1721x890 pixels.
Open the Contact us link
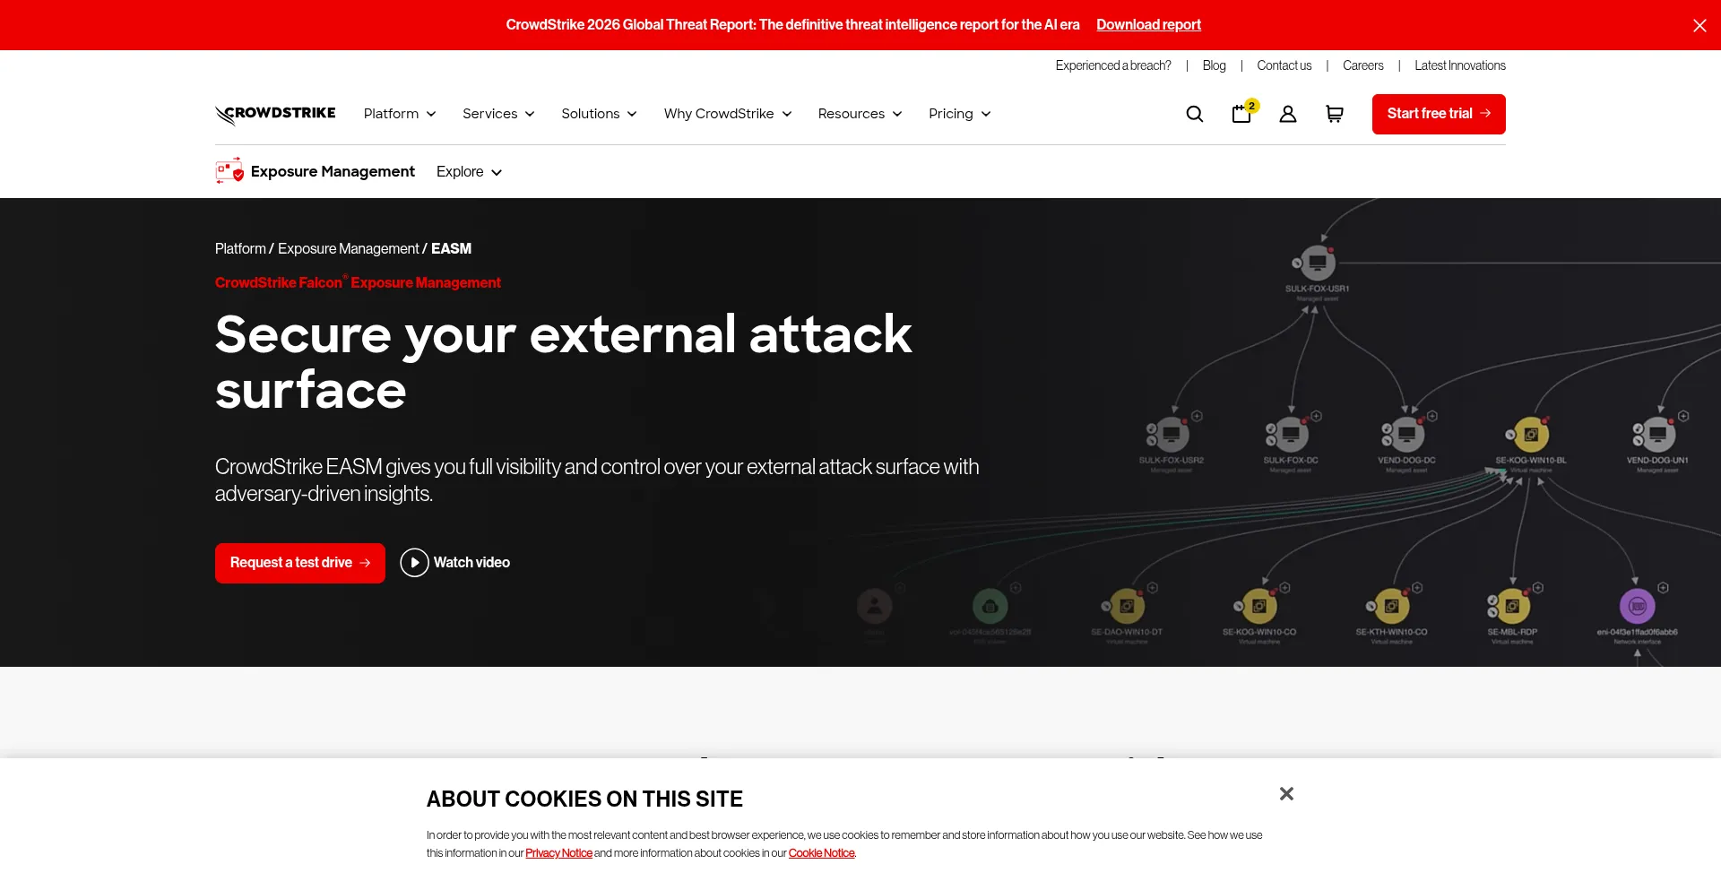point(1284,65)
